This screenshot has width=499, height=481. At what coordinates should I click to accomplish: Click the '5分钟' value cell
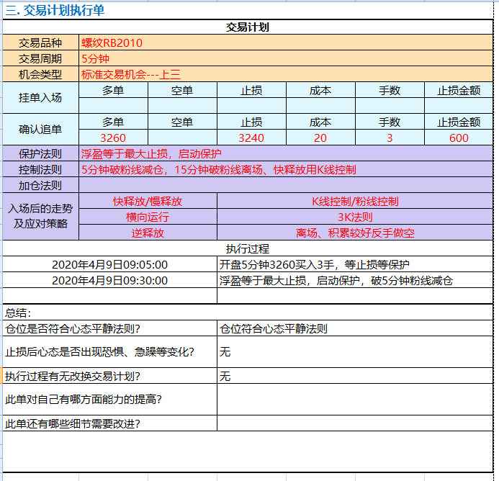tap(286, 58)
